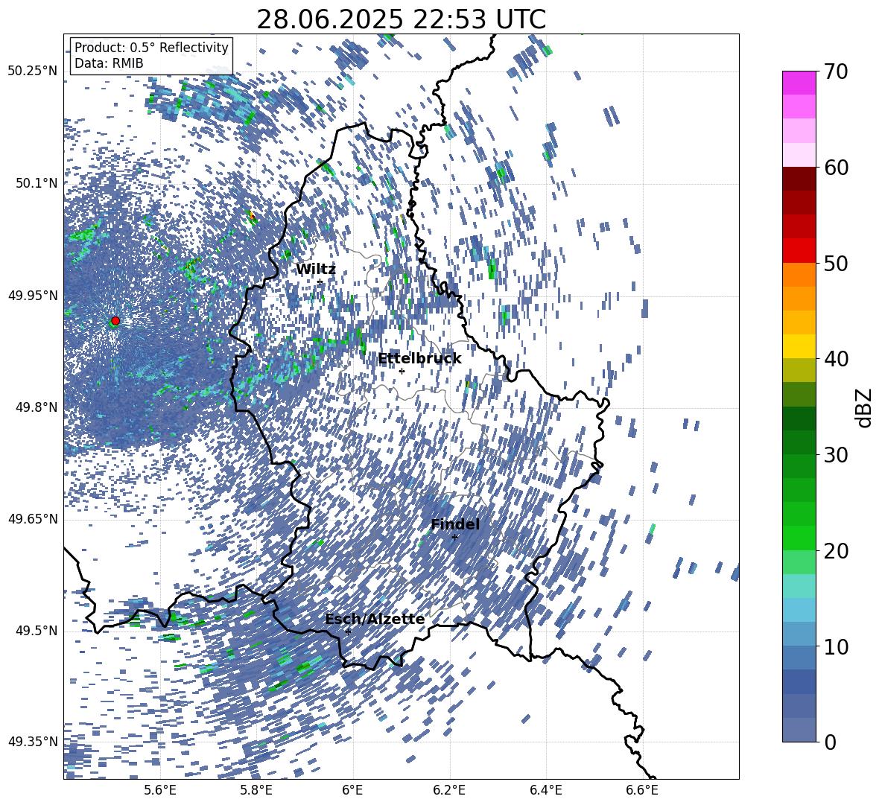Click the magenta top colorbar segment
The image size is (882, 805).
pos(799,83)
